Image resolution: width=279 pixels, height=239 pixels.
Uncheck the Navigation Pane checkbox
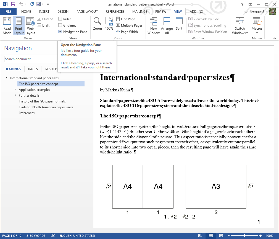[x=60, y=32]
